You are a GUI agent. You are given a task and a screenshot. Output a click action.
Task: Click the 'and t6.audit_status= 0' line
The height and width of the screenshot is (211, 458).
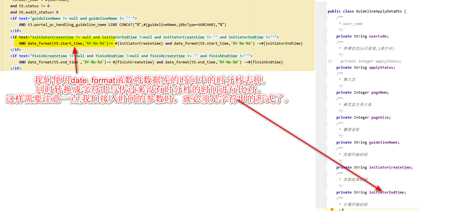[x=34, y=12]
